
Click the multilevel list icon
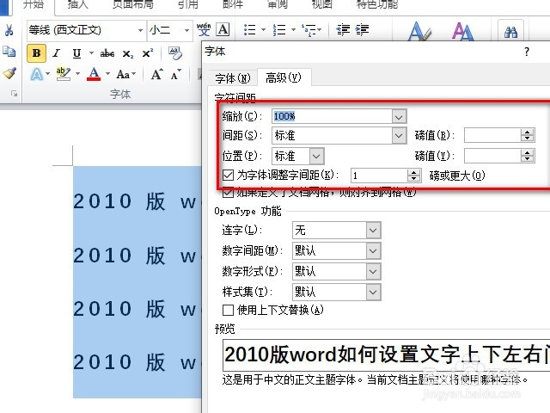(309, 30)
